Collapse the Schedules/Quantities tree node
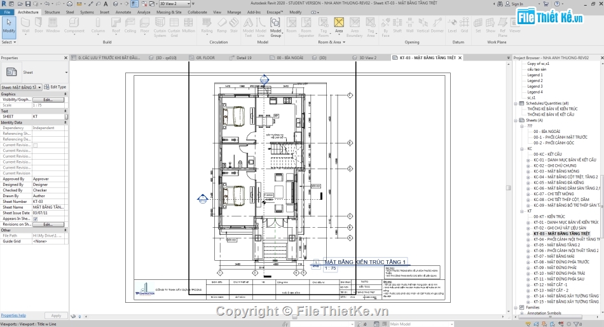Image resolution: width=604 pixels, height=327 pixels. point(516,103)
